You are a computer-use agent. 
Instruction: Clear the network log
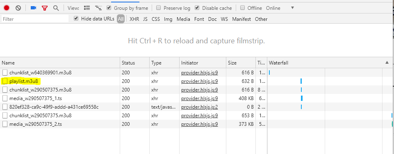click(x=18, y=8)
